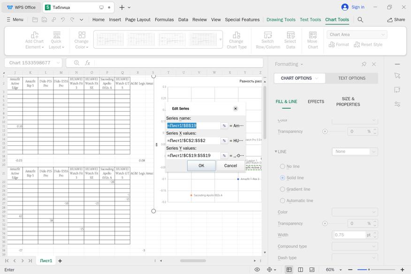Open the Name Box dropdown arrow

[x=58, y=63]
